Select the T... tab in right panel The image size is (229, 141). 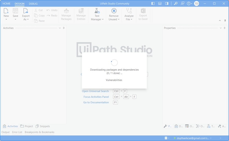(x=211, y=126)
